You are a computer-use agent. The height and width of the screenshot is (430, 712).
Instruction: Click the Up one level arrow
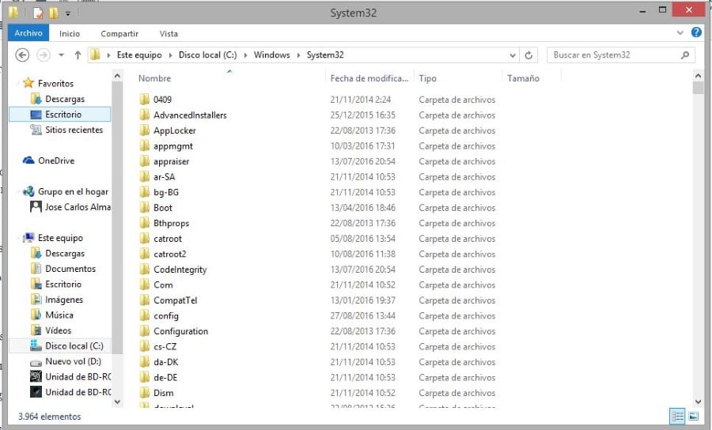tap(78, 55)
